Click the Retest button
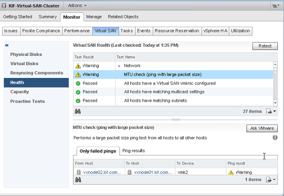This screenshot has width=284, height=196. coord(265,46)
